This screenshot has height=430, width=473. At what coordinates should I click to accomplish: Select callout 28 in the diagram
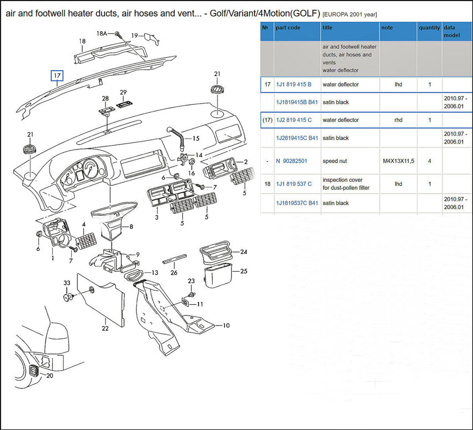click(105, 99)
